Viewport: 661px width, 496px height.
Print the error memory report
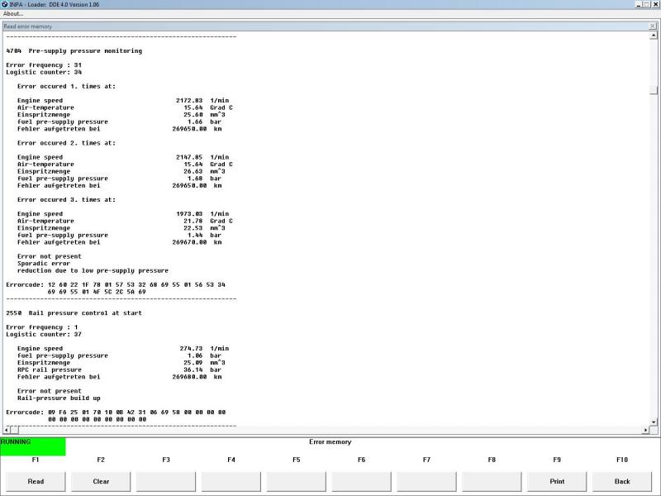click(x=556, y=481)
